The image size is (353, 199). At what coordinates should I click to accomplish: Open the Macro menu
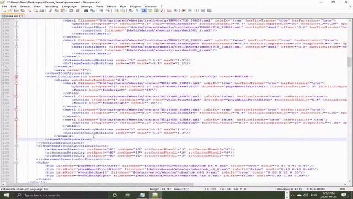point(111,6)
